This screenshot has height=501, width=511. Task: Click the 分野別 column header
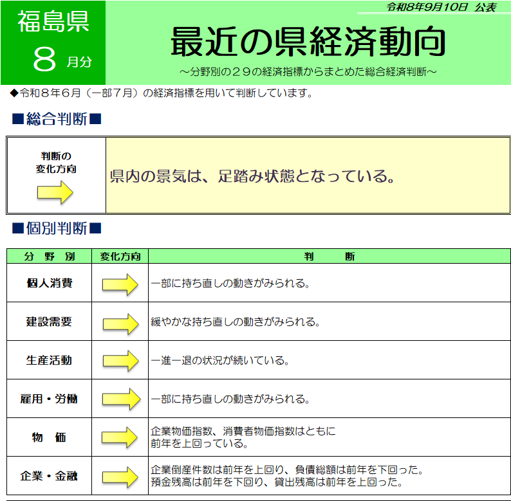click(49, 257)
